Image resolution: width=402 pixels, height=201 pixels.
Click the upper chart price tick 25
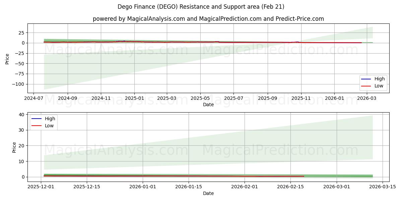coord(22,33)
